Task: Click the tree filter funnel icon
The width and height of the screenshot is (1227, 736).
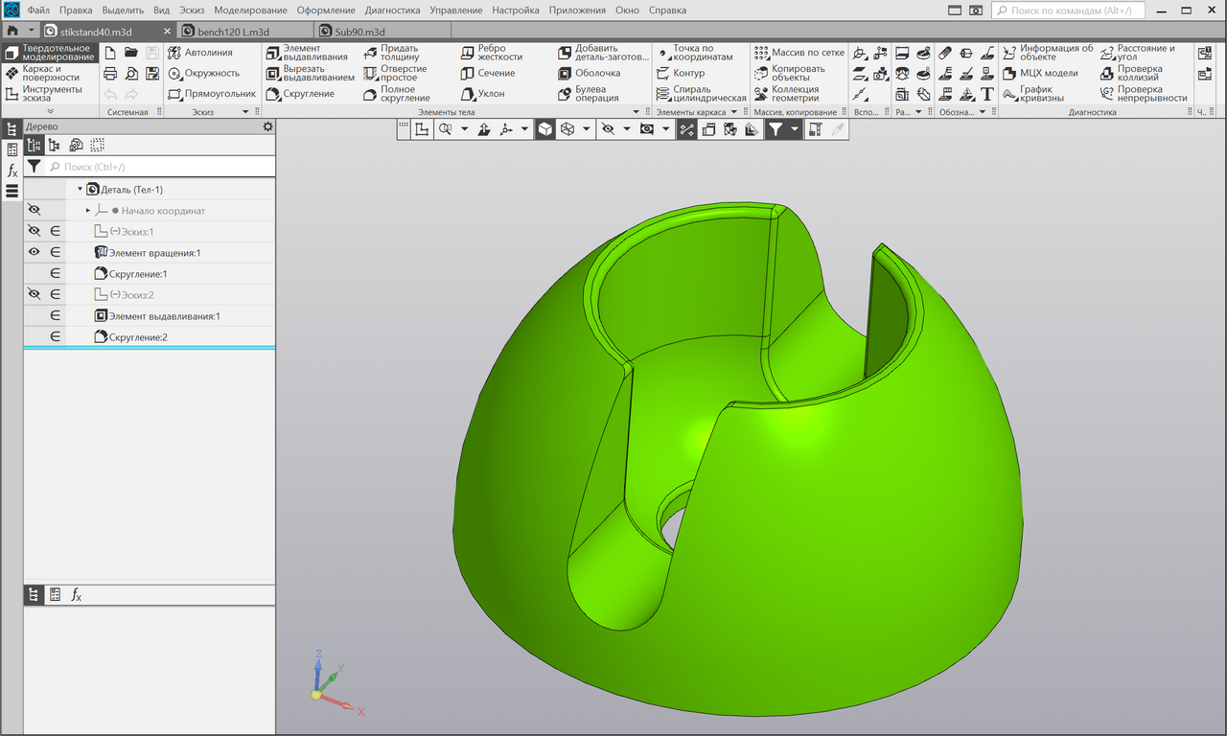Action: (x=35, y=167)
